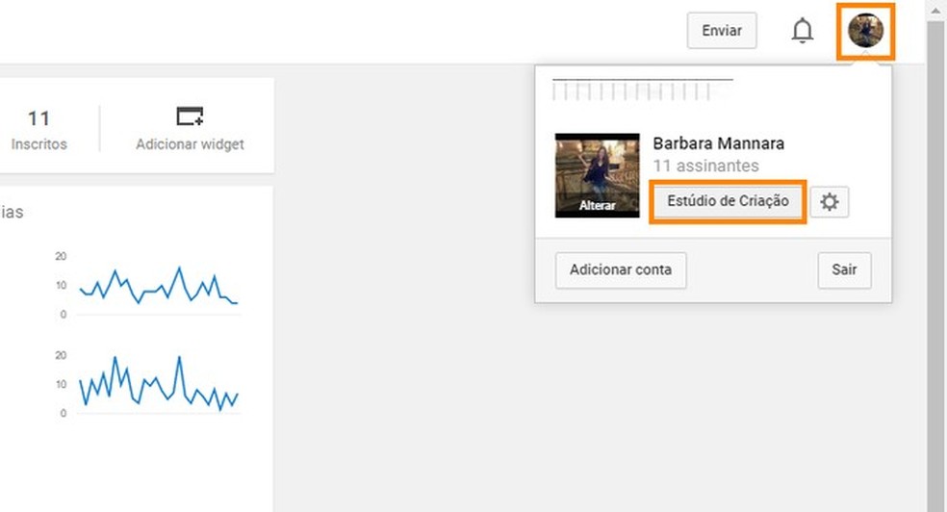Click the 20 label on upper chart axis
This screenshot has height=512, width=947.
pyautogui.click(x=61, y=257)
